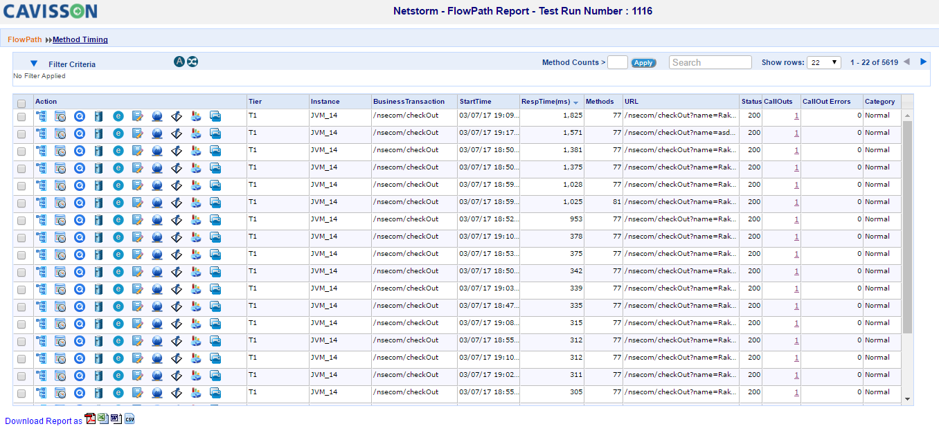Click the Download Report as link text
Viewport: 939px width, 442px height.
[44, 421]
